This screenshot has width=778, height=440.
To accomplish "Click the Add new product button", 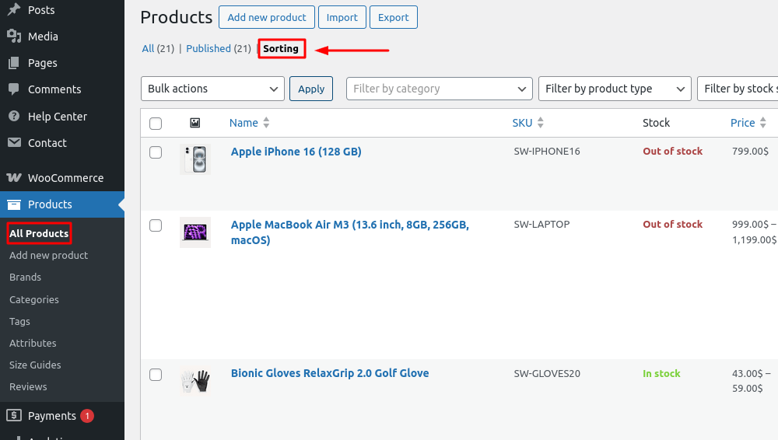I will [266, 17].
